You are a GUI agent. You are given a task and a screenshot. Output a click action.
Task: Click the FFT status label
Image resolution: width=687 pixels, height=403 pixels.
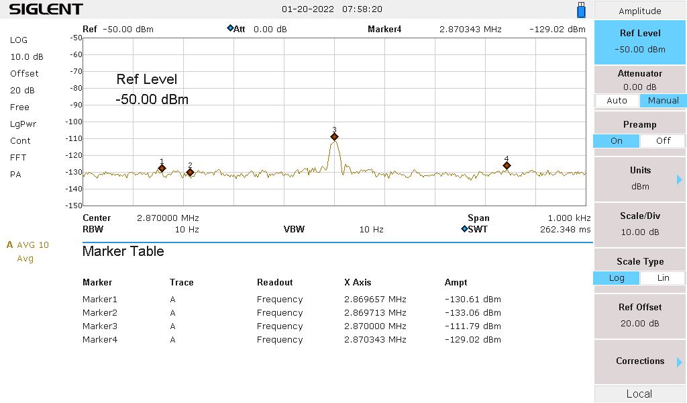coord(18,157)
